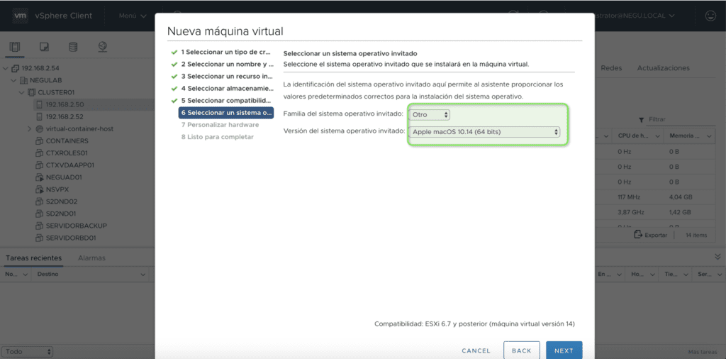This screenshot has height=359, width=726.
Task: Open the guest OS version dropdown
Action: tap(484, 132)
